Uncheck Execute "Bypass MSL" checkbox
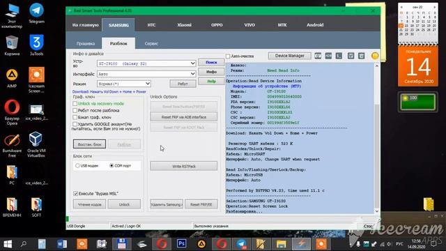 (x=76, y=194)
